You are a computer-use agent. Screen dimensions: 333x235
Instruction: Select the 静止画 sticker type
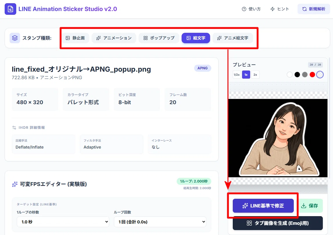tap(75, 38)
